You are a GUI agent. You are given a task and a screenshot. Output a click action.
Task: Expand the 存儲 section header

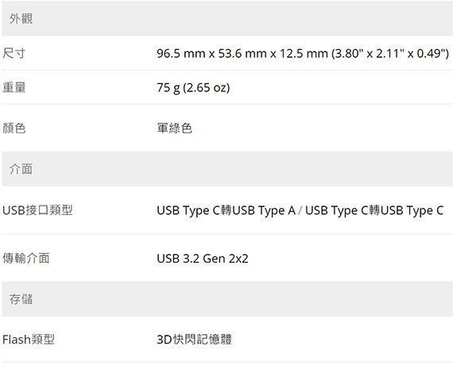(227, 299)
